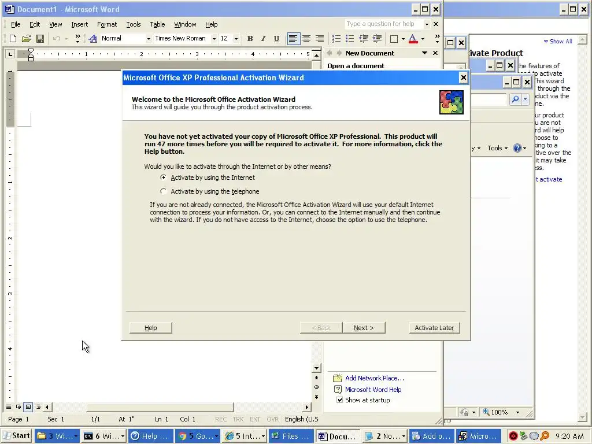Click the Outside Border icon
592x444 pixels.
click(x=394, y=39)
